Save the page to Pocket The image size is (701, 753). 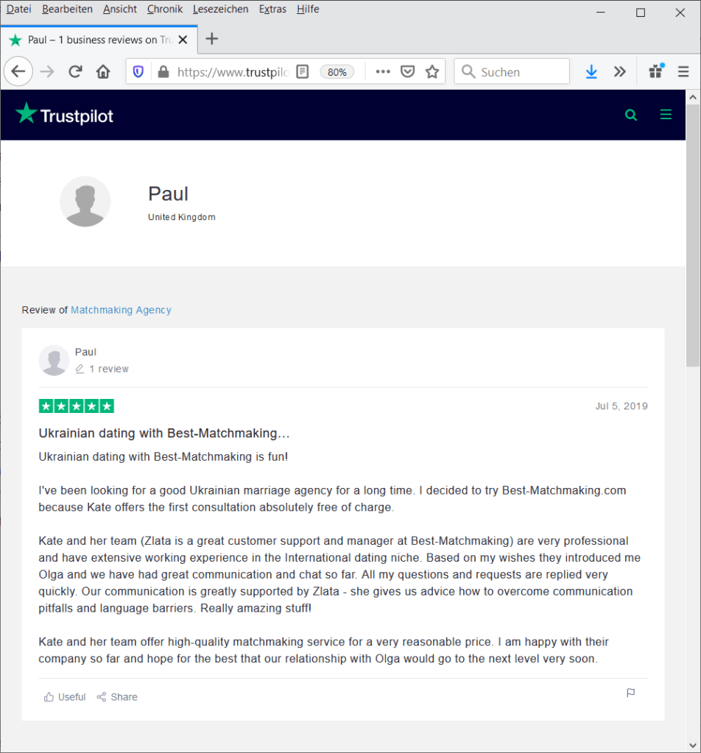[407, 72]
